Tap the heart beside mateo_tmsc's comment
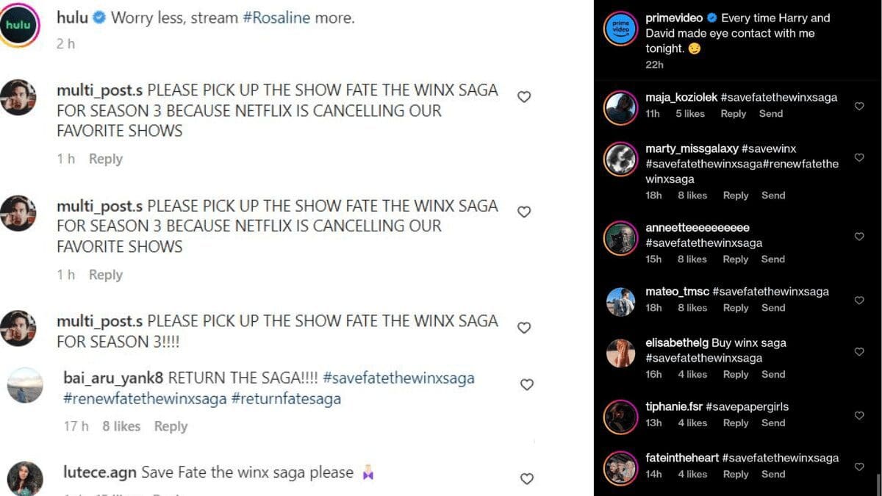 click(x=859, y=301)
